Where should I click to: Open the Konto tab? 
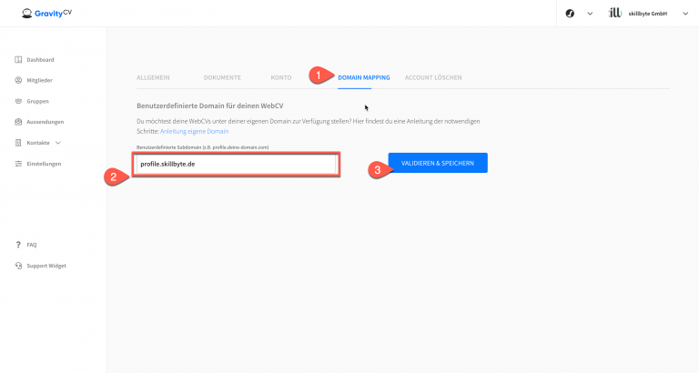click(281, 77)
